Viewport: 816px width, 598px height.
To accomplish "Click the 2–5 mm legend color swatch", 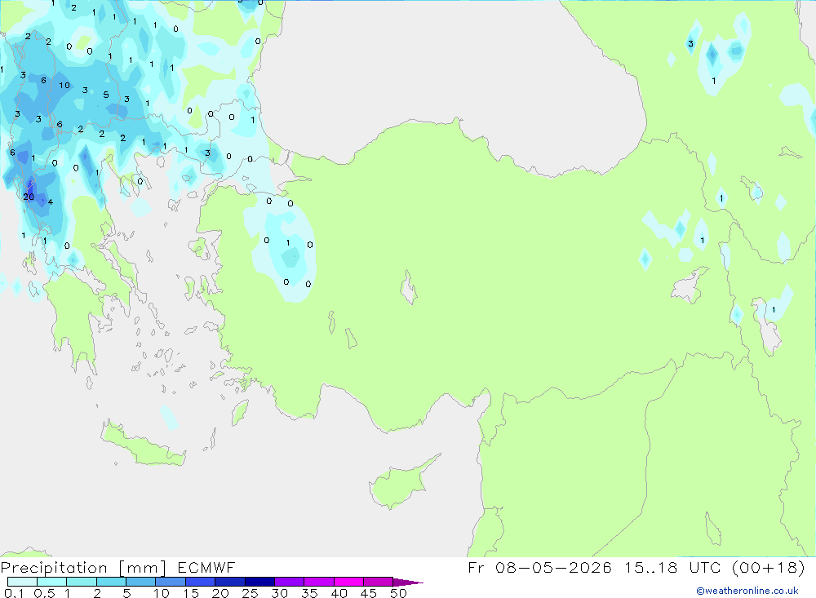I will (111, 582).
